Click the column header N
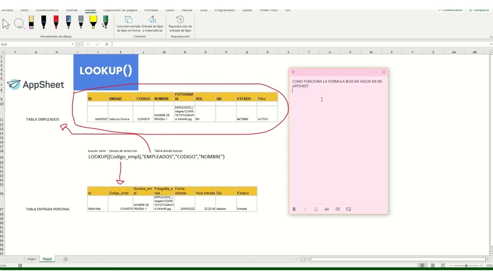Screen dimensions: 493x277 [x=185, y=52]
